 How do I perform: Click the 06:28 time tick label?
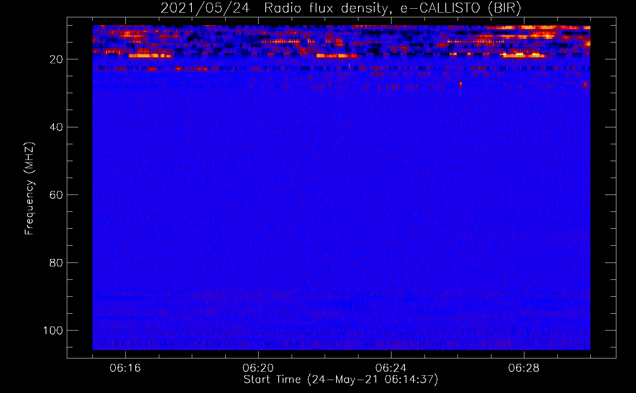pos(524,368)
